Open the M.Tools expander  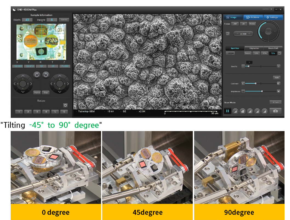pos(275,102)
